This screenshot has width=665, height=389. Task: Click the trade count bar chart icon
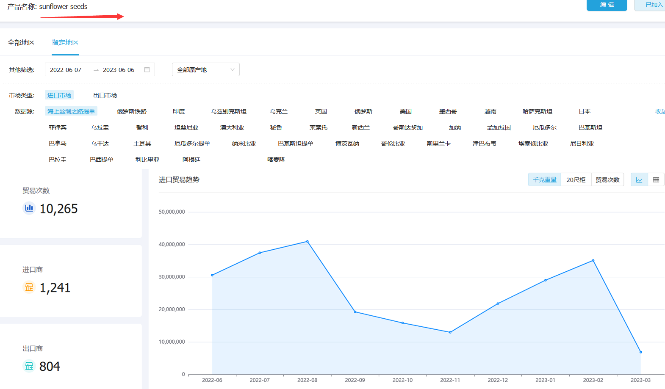[29, 208]
